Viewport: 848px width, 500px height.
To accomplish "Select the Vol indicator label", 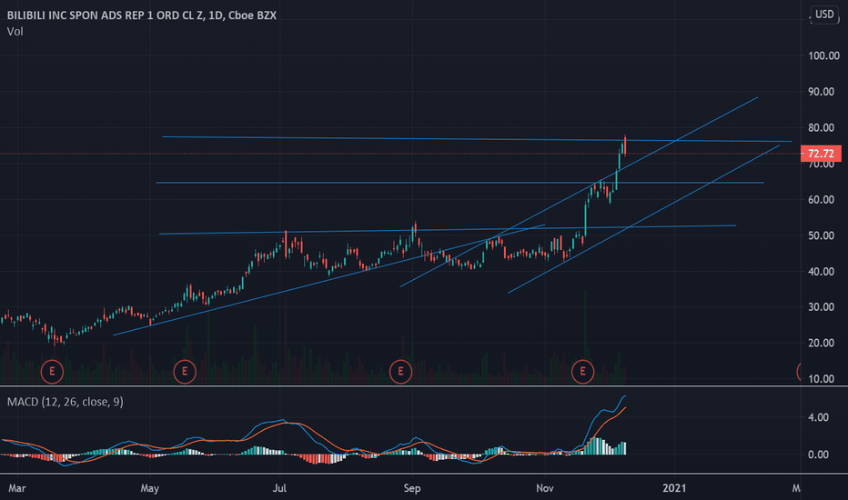I will point(15,31).
